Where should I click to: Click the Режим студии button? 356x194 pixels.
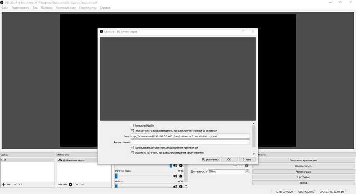pos(303,172)
